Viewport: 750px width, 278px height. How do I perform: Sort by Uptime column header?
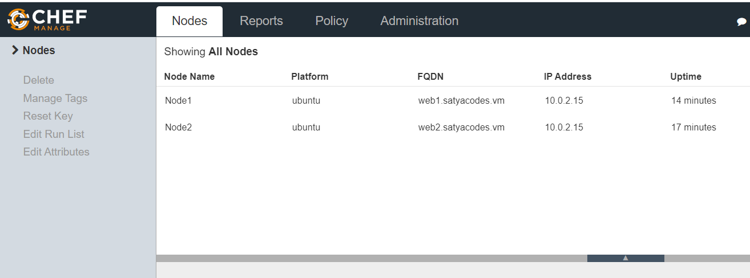pyautogui.click(x=685, y=76)
